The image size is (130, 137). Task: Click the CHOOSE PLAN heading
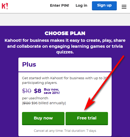pyautogui.click(x=65, y=33)
